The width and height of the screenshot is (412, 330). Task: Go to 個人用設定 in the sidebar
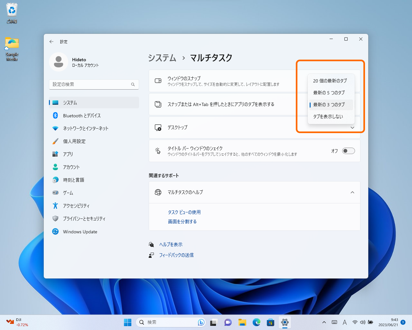pyautogui.click(x=75, y=141)
